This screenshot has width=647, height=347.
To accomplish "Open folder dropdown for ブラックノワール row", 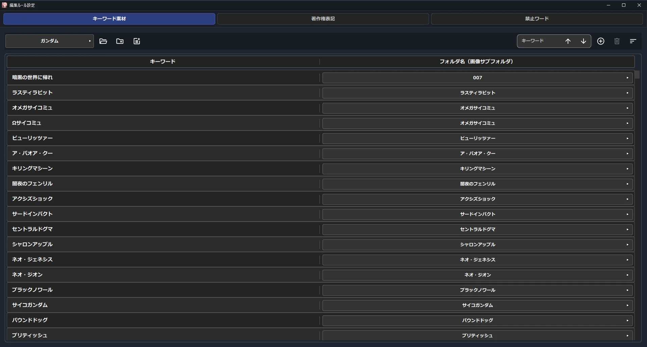I will tap(477, 290).
